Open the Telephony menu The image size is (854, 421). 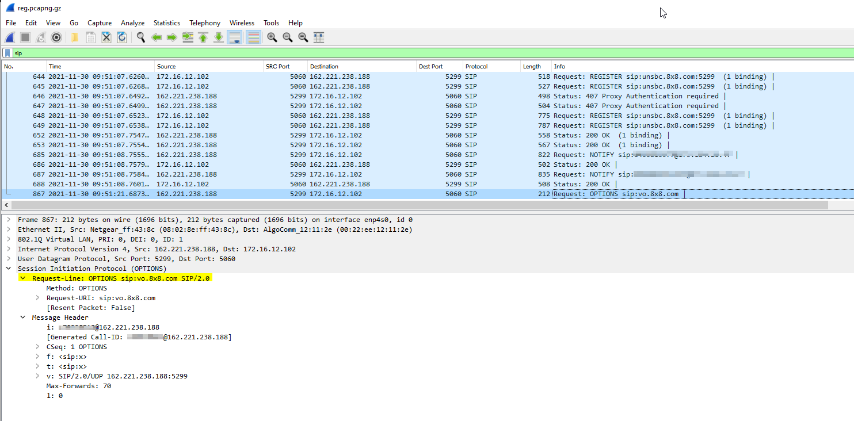[x=204, y=23]
